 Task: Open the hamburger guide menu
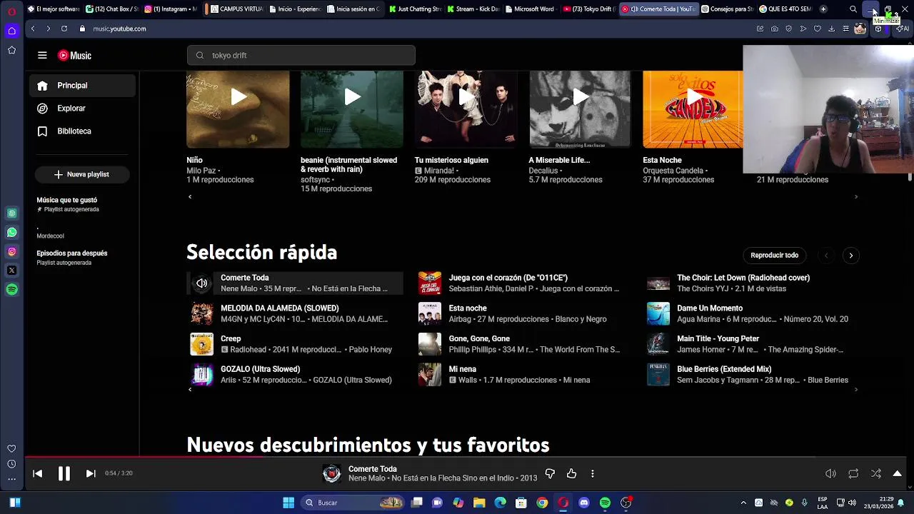click(42, 55)
